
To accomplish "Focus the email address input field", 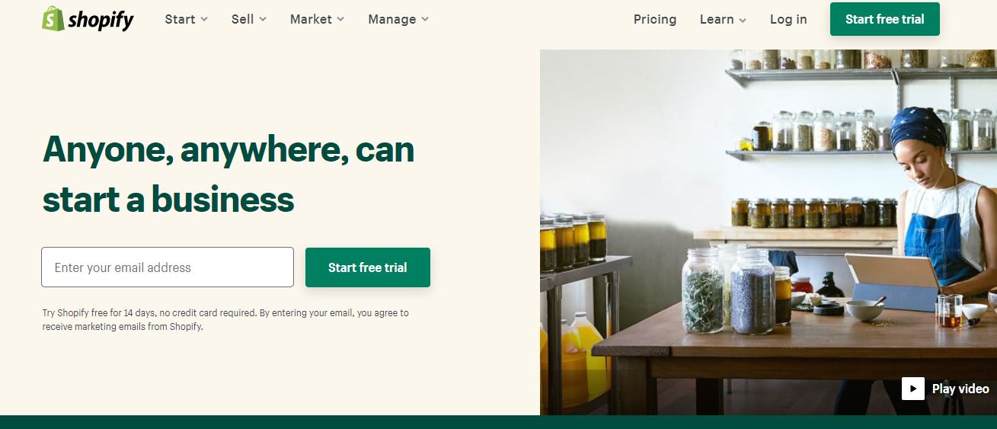I will pos(168,267).
